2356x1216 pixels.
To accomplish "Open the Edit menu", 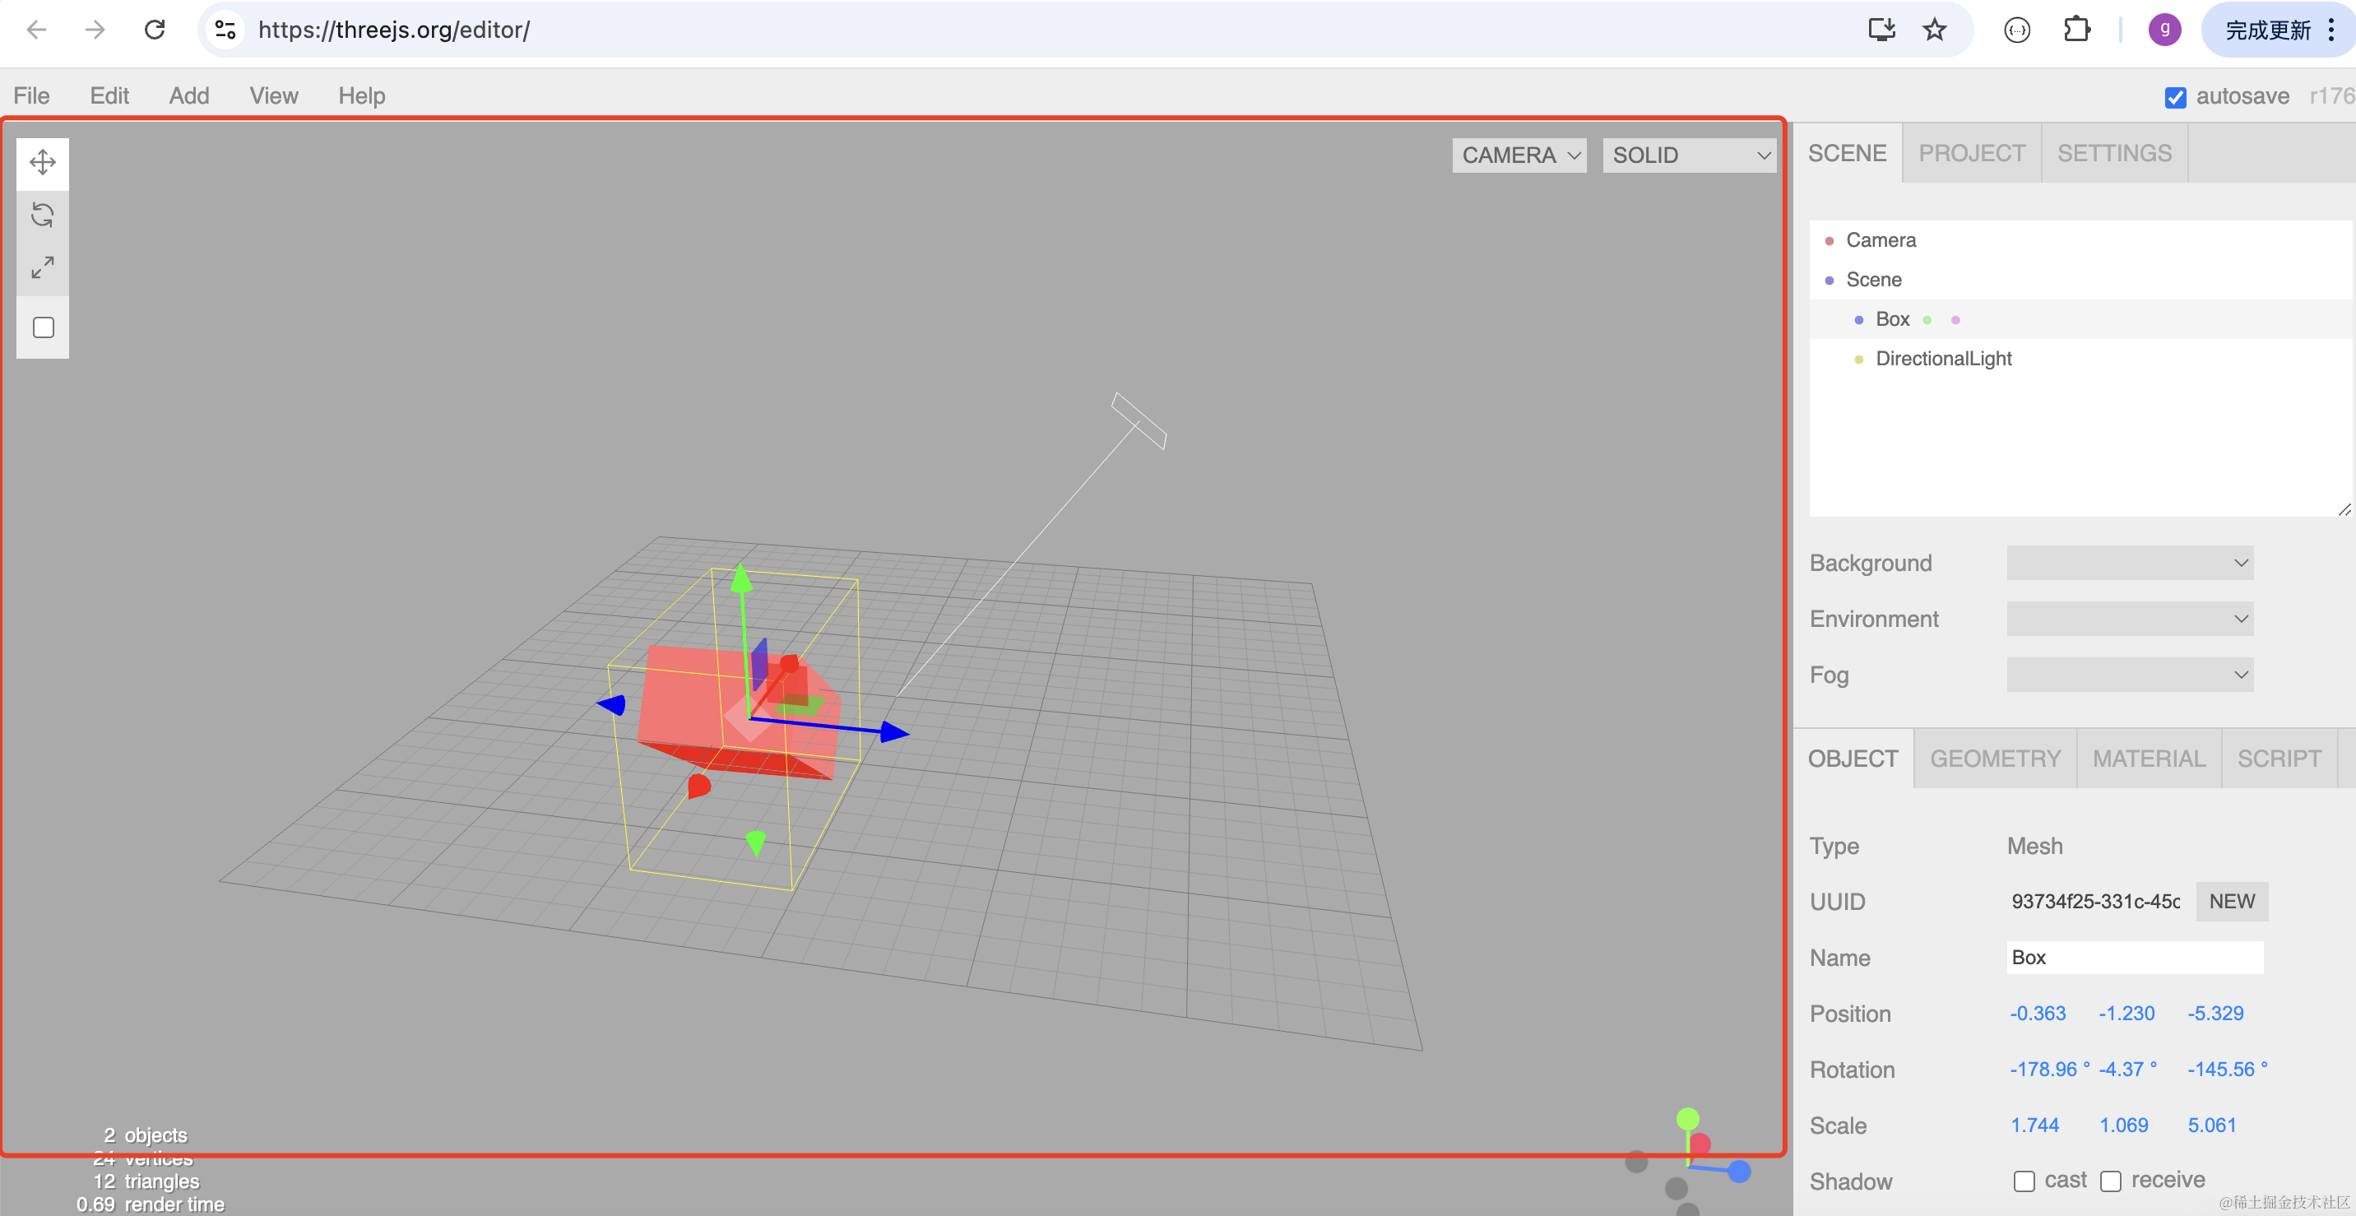I will click(x=109, y=96).
